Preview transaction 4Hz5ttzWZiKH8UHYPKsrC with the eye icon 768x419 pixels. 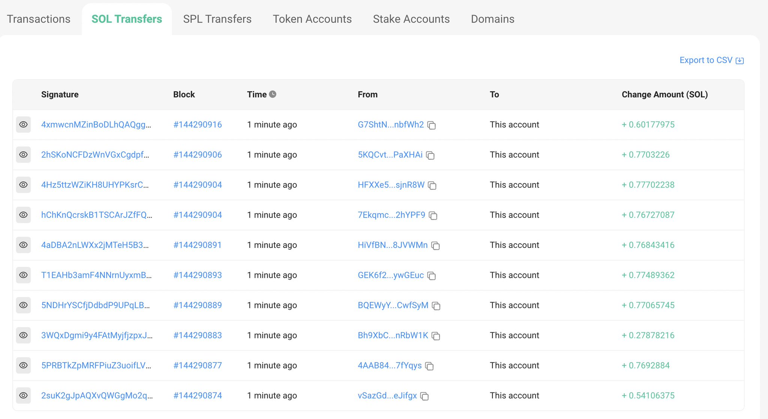pyautogui.click(x=23, y=185)
